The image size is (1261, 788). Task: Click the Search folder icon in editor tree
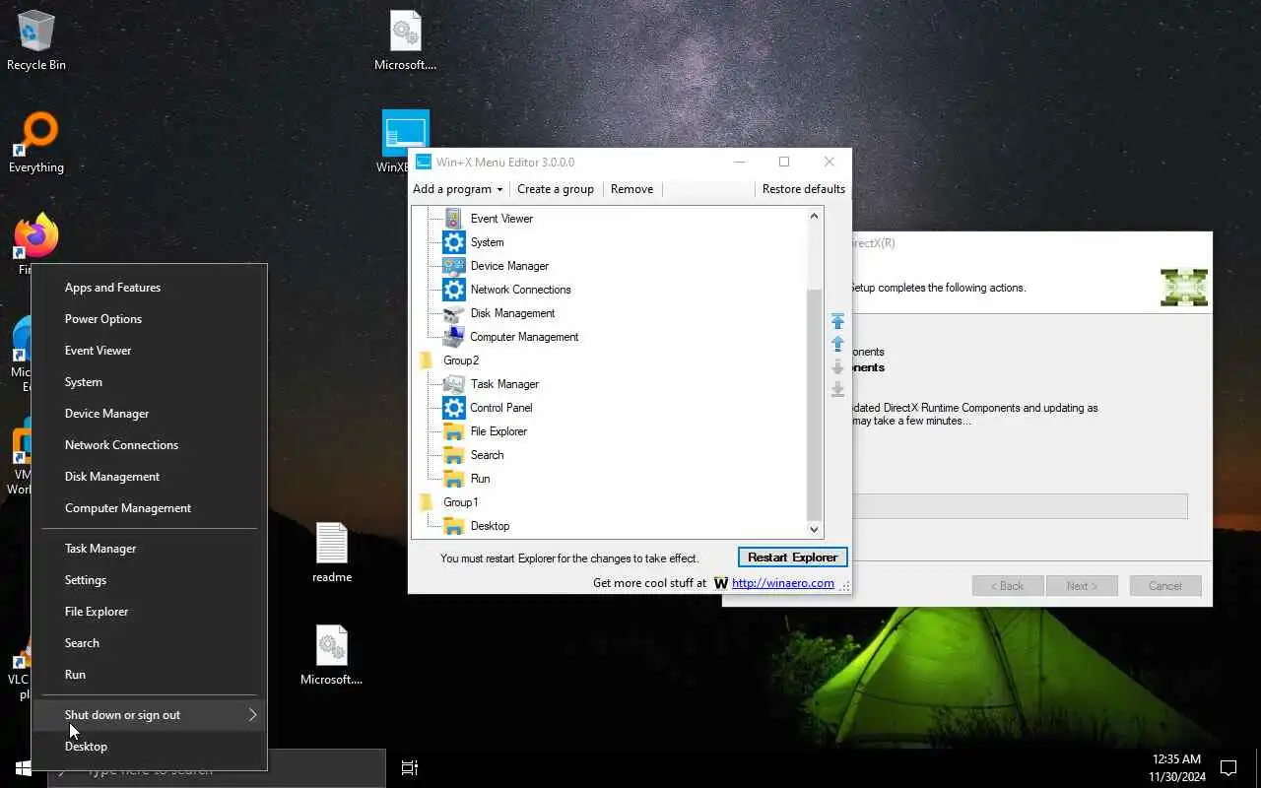[453, 455]
